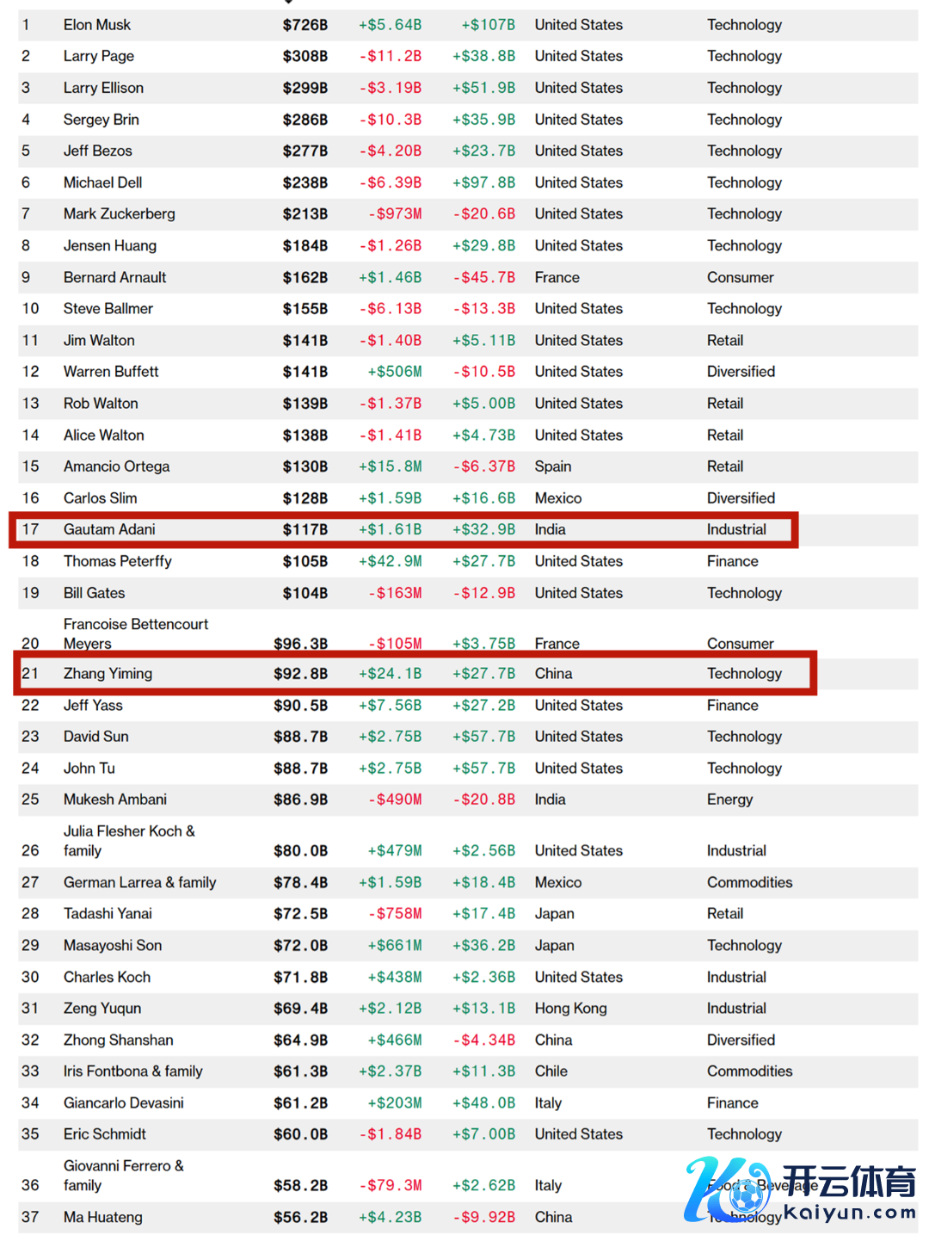Click Hong Kong in Zeng Yuqun row

click(x=571, y=1008)
